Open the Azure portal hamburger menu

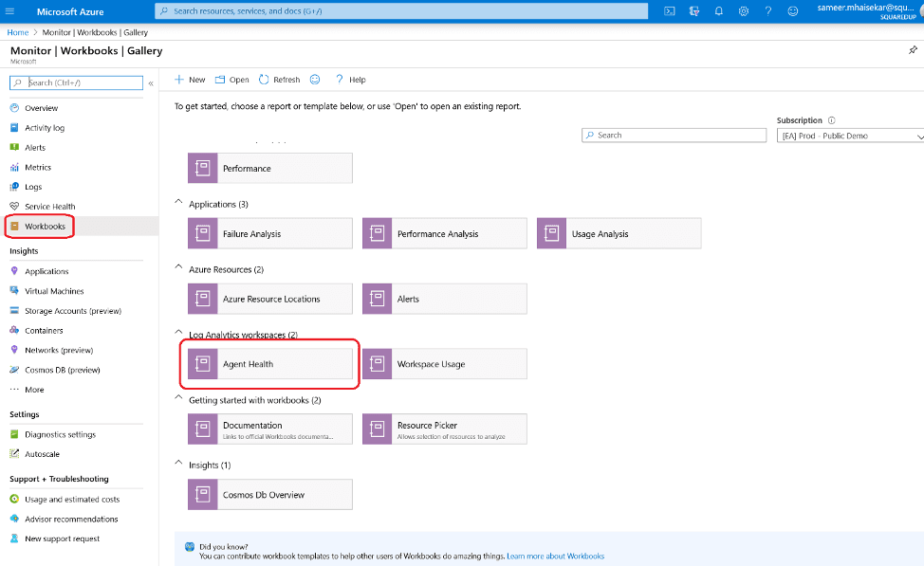coord(9,11)
